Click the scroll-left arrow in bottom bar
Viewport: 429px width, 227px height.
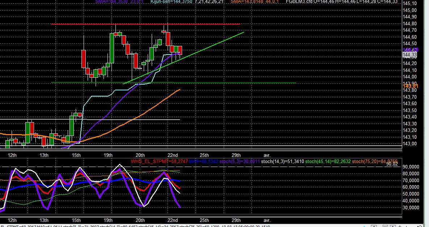374,226
